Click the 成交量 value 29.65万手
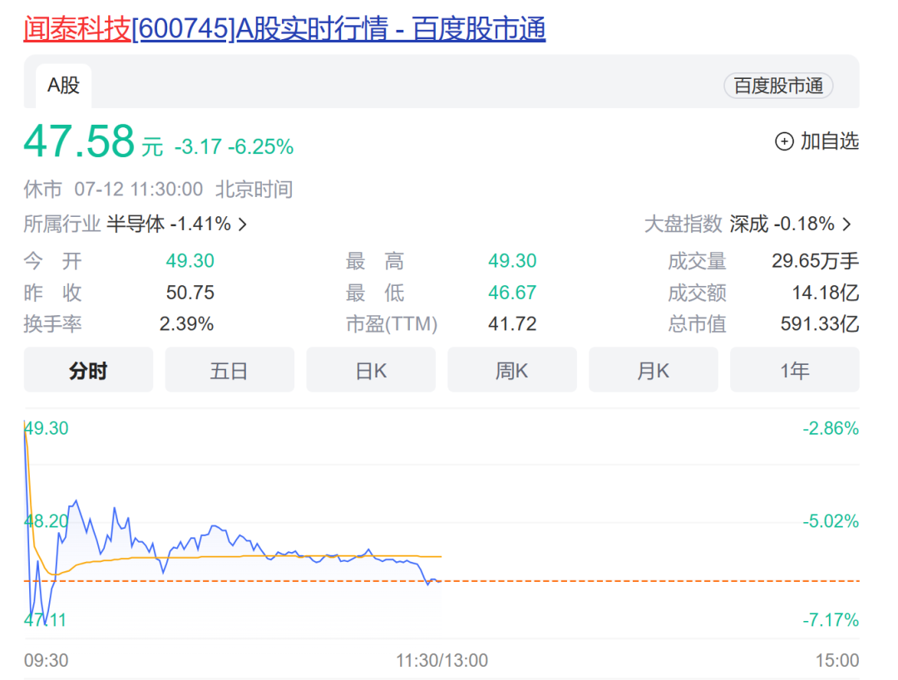 (816, 261)
